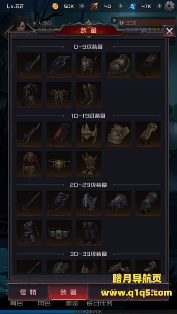
Task: Add blue diamonds with plus button
Action: tap(159, 6)
